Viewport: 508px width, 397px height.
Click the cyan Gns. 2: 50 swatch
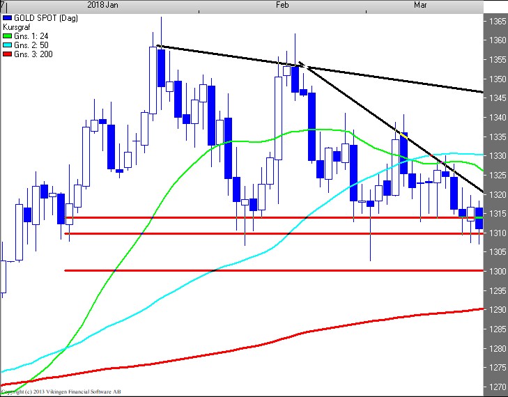(7, 45)
